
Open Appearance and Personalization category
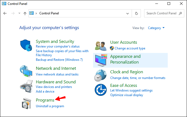[125, 59]
